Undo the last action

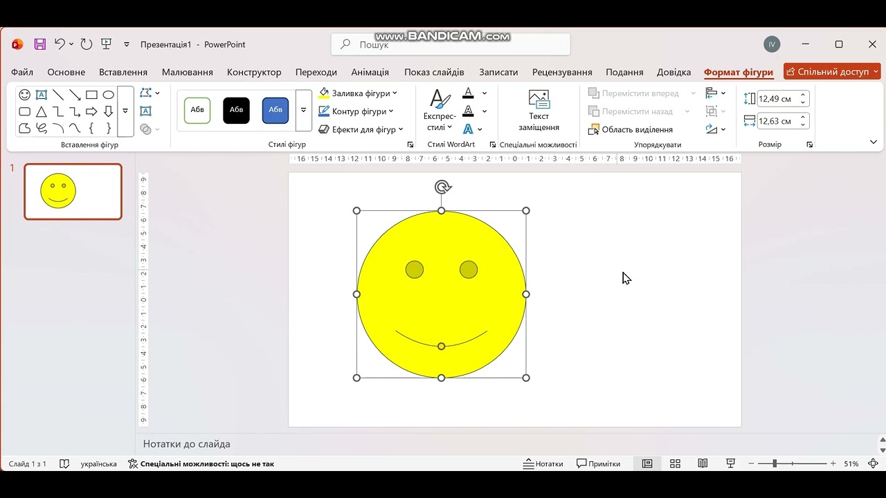[x=60, y=44]
